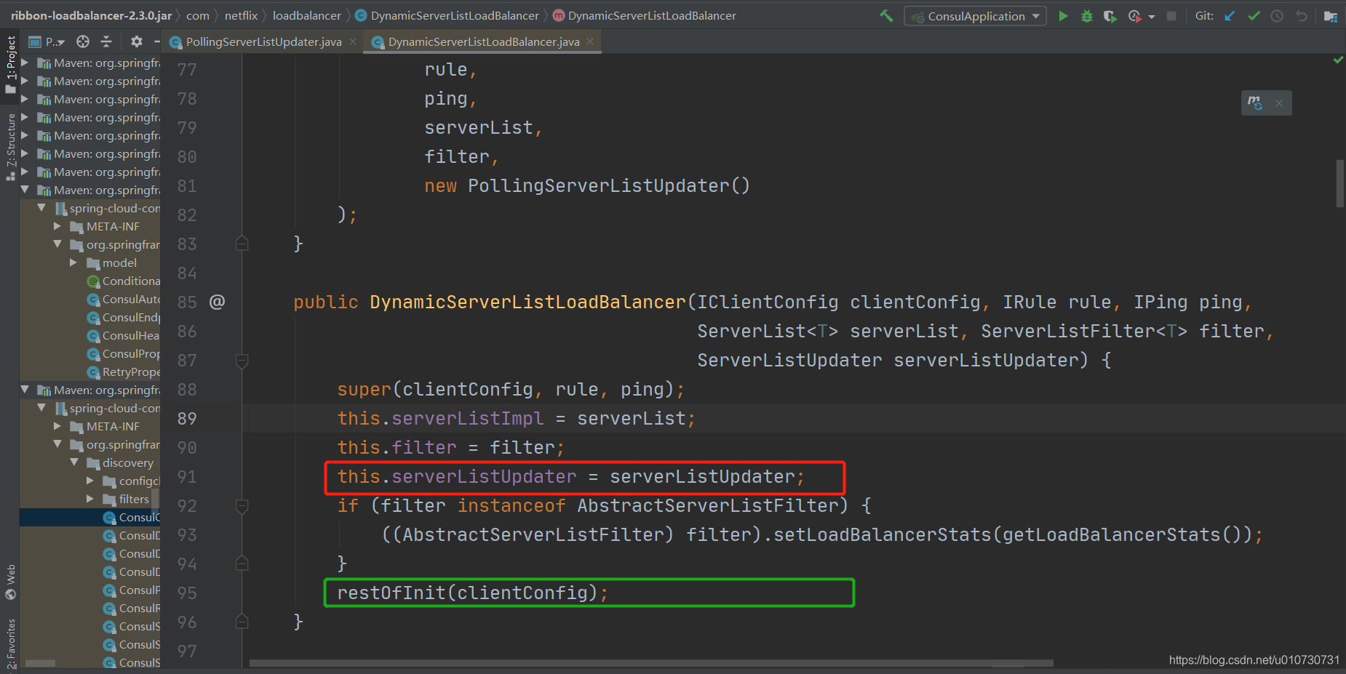The image size is (1346, 674).
Task: Start debugging with the green bug icon
Action: [1087, 16]
